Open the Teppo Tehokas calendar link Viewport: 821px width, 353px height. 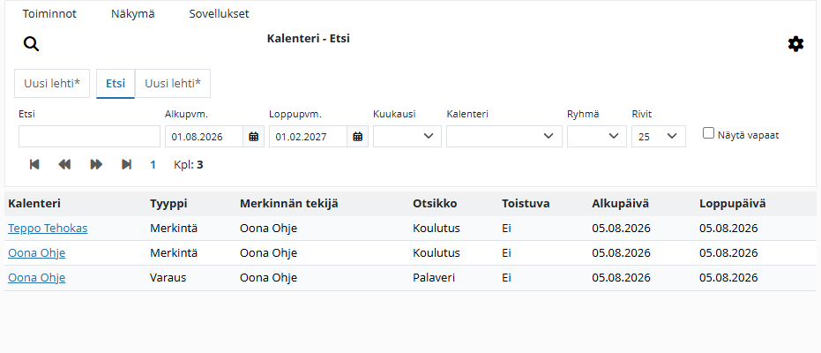pyautogui.click(x=48, y=229)
